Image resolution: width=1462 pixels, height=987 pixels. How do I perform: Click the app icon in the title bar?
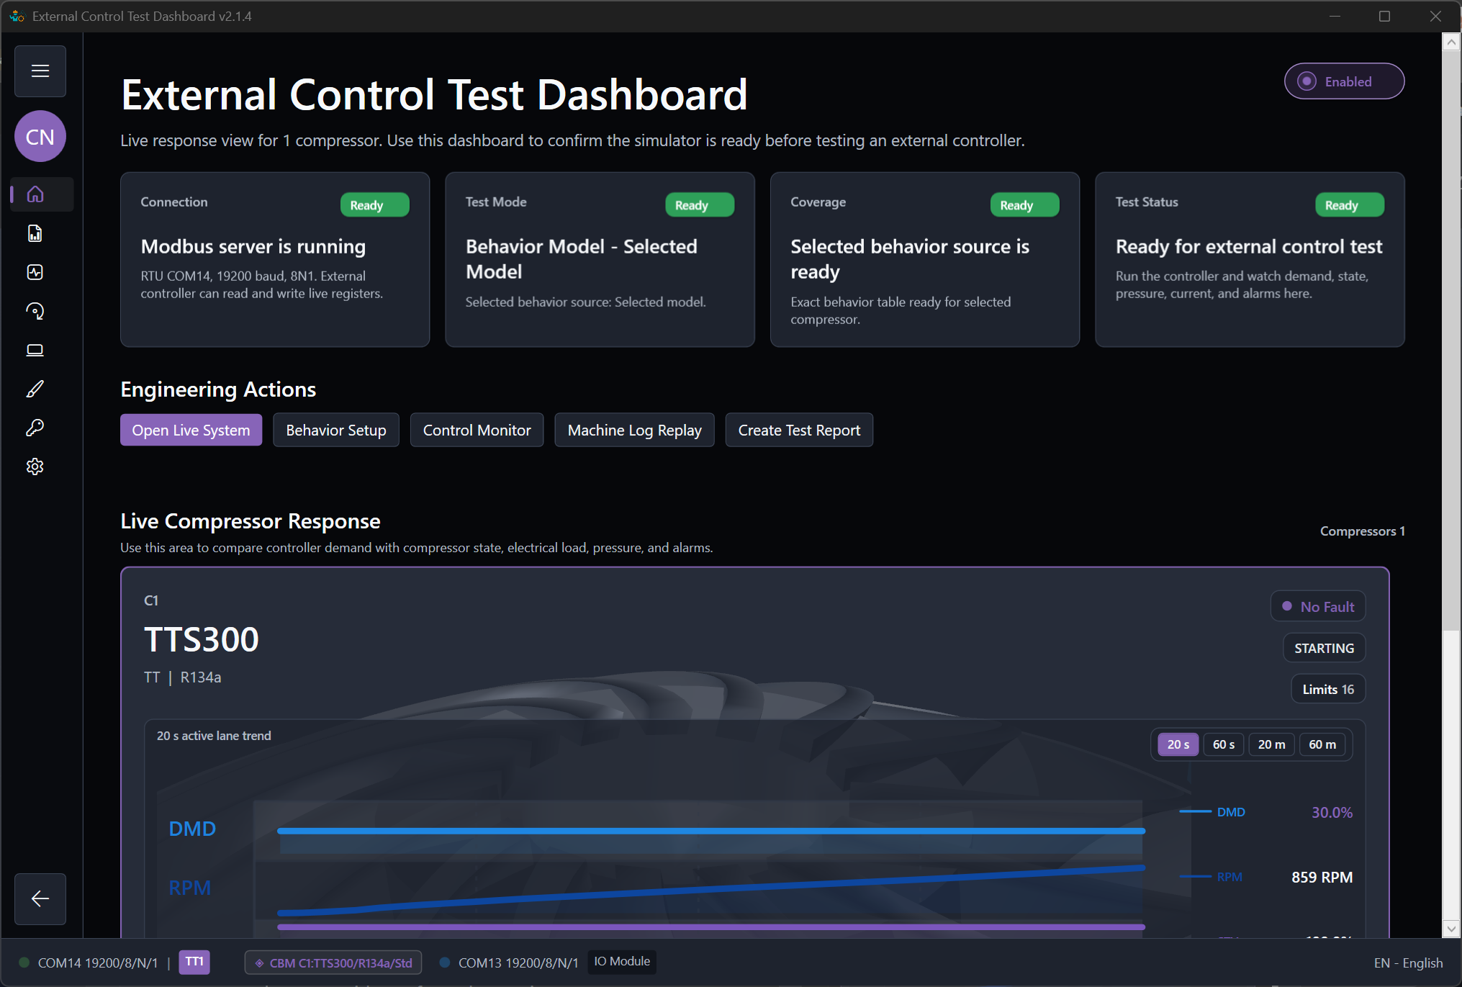point(17,16)
